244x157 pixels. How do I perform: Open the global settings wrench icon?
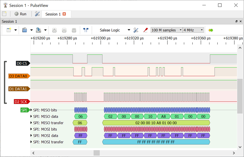[37, 14]
